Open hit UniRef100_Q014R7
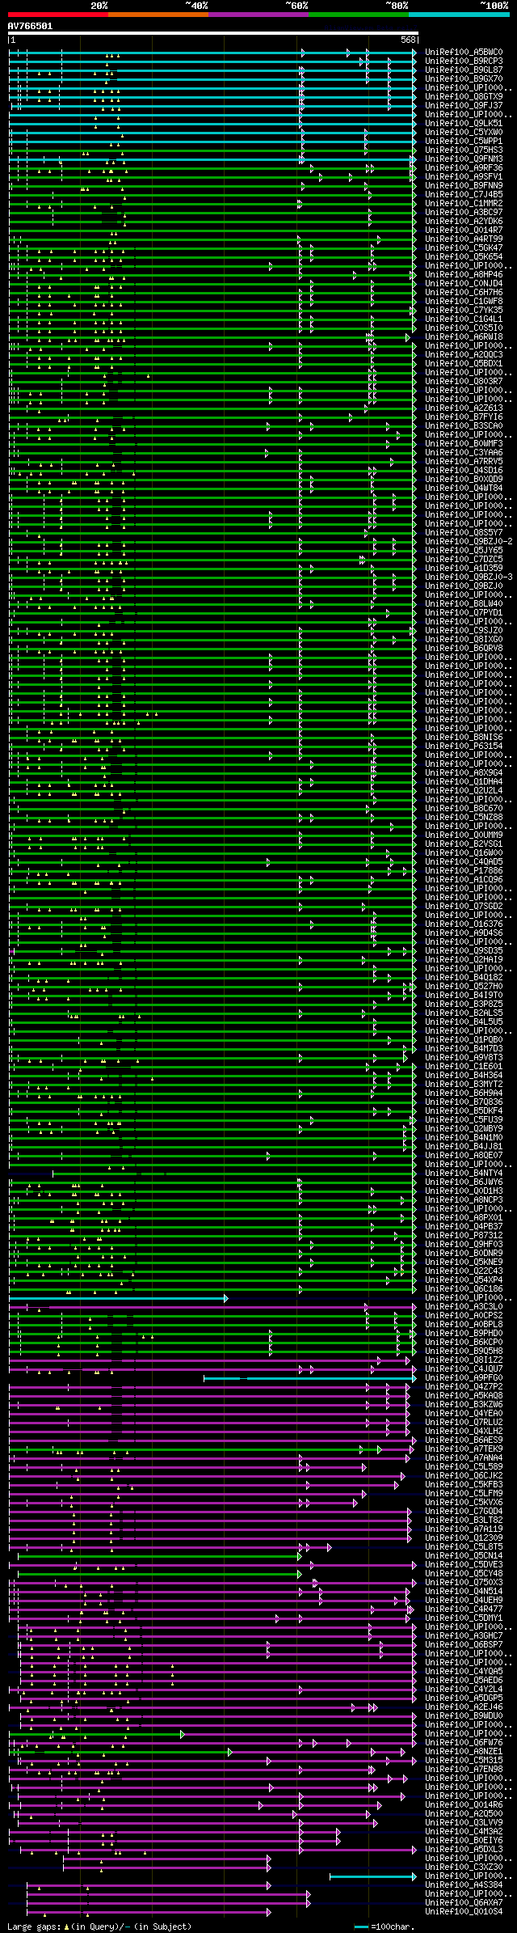 (x=464, y=231)
